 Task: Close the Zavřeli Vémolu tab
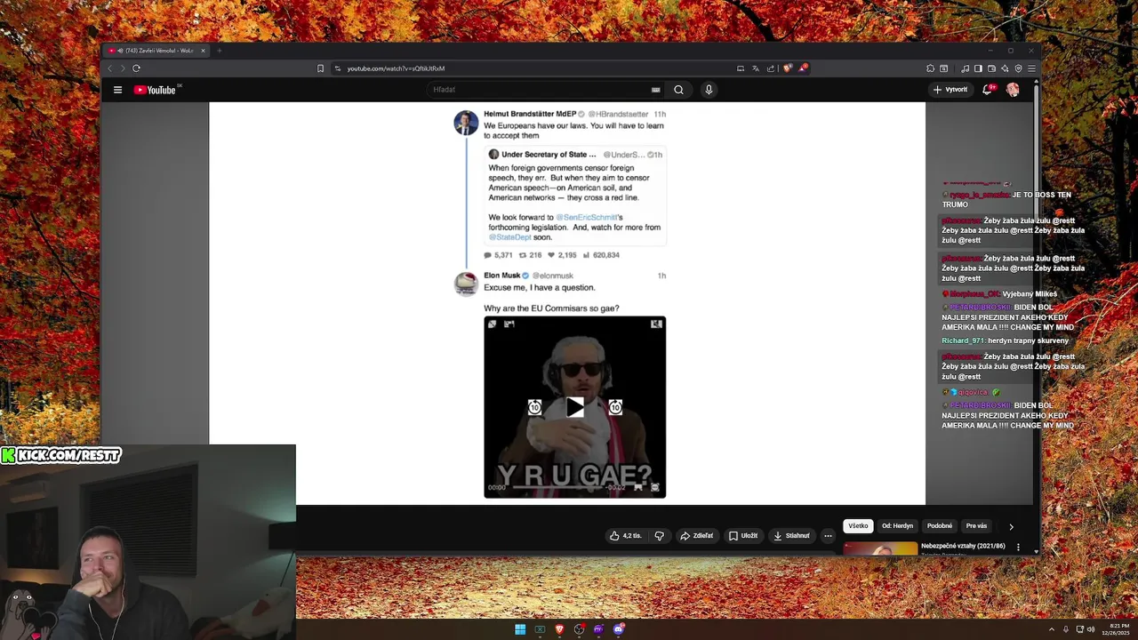coord(203,51)
